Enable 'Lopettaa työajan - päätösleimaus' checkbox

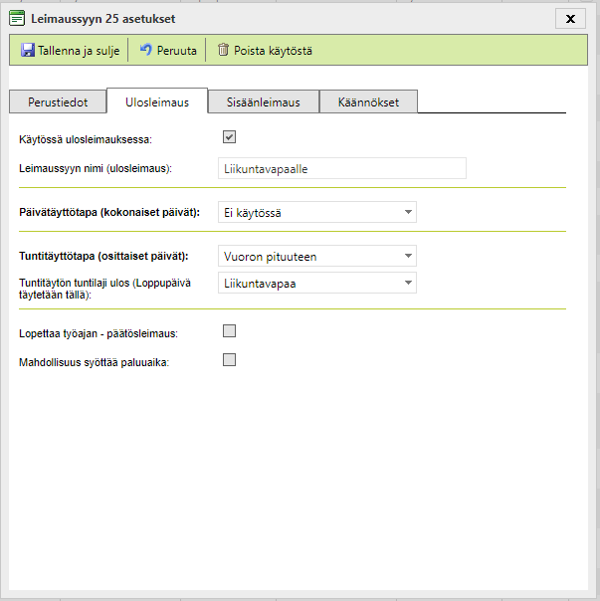(229, 331)
